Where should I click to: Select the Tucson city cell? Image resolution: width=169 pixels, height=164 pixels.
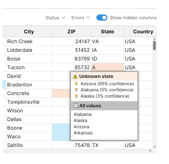(29, 67)
